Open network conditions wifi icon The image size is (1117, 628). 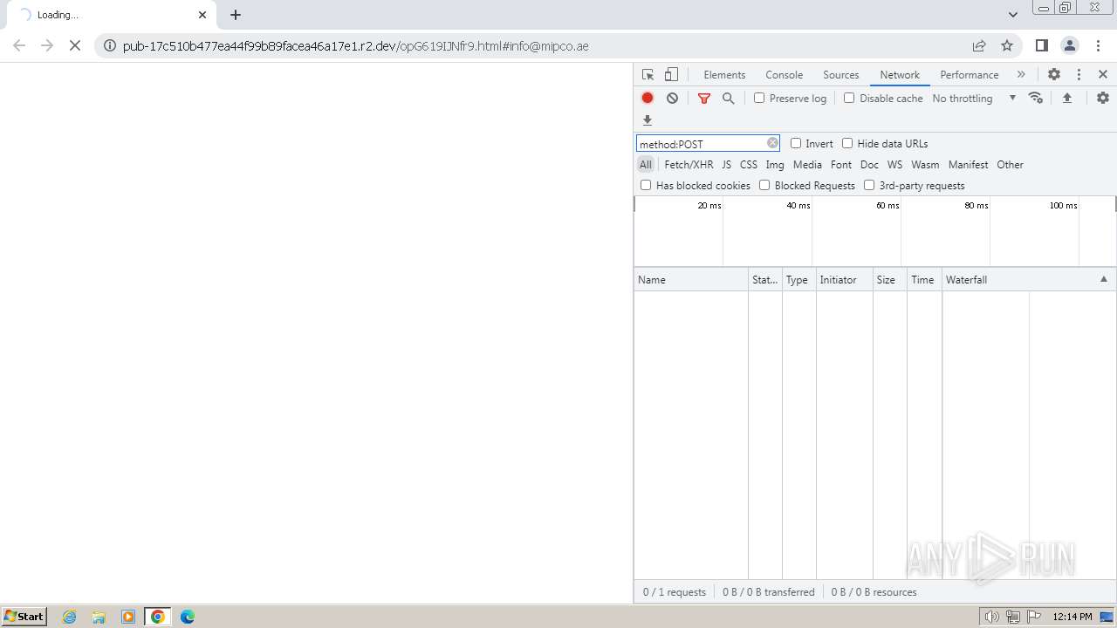(1036, 98)
